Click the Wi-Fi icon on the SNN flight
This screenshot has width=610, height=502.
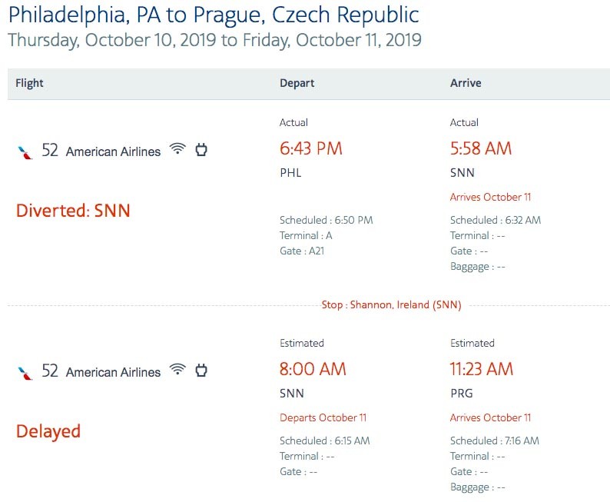coord(177,369)
